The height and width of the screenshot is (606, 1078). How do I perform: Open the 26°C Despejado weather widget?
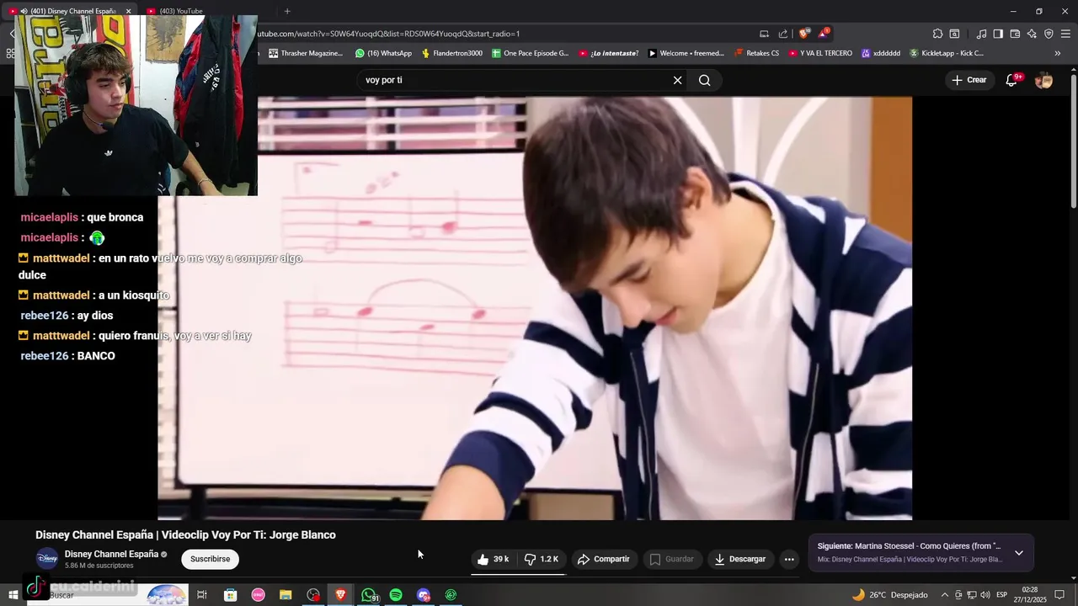point(889,595)
